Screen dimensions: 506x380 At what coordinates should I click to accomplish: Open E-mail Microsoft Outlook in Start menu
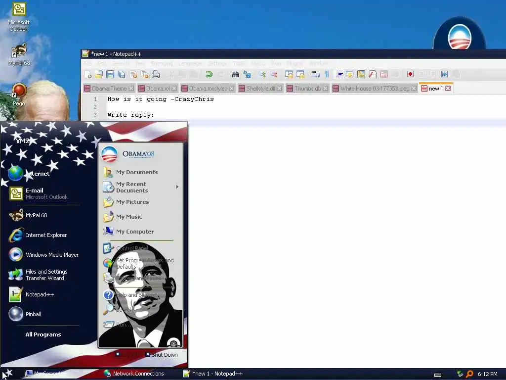click(39, 193)
